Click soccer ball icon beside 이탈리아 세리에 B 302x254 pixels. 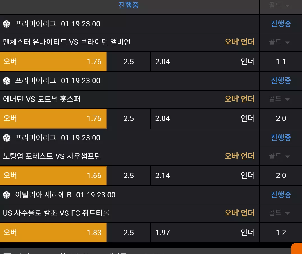(6, 195)
